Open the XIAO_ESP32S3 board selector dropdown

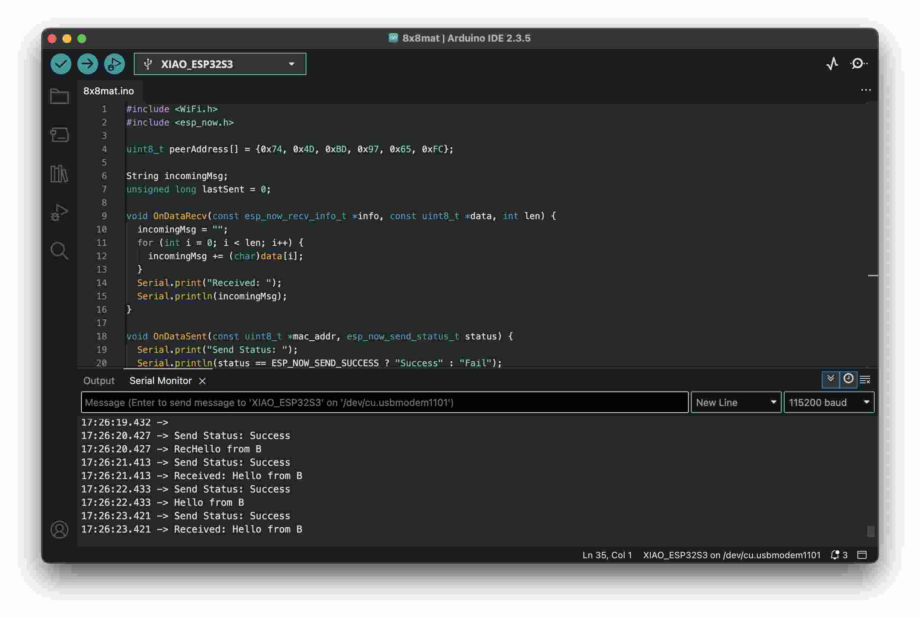point(220,64)
